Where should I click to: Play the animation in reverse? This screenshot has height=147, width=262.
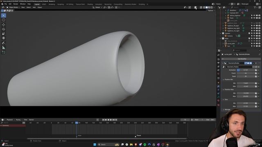click(x=108, y=120)
